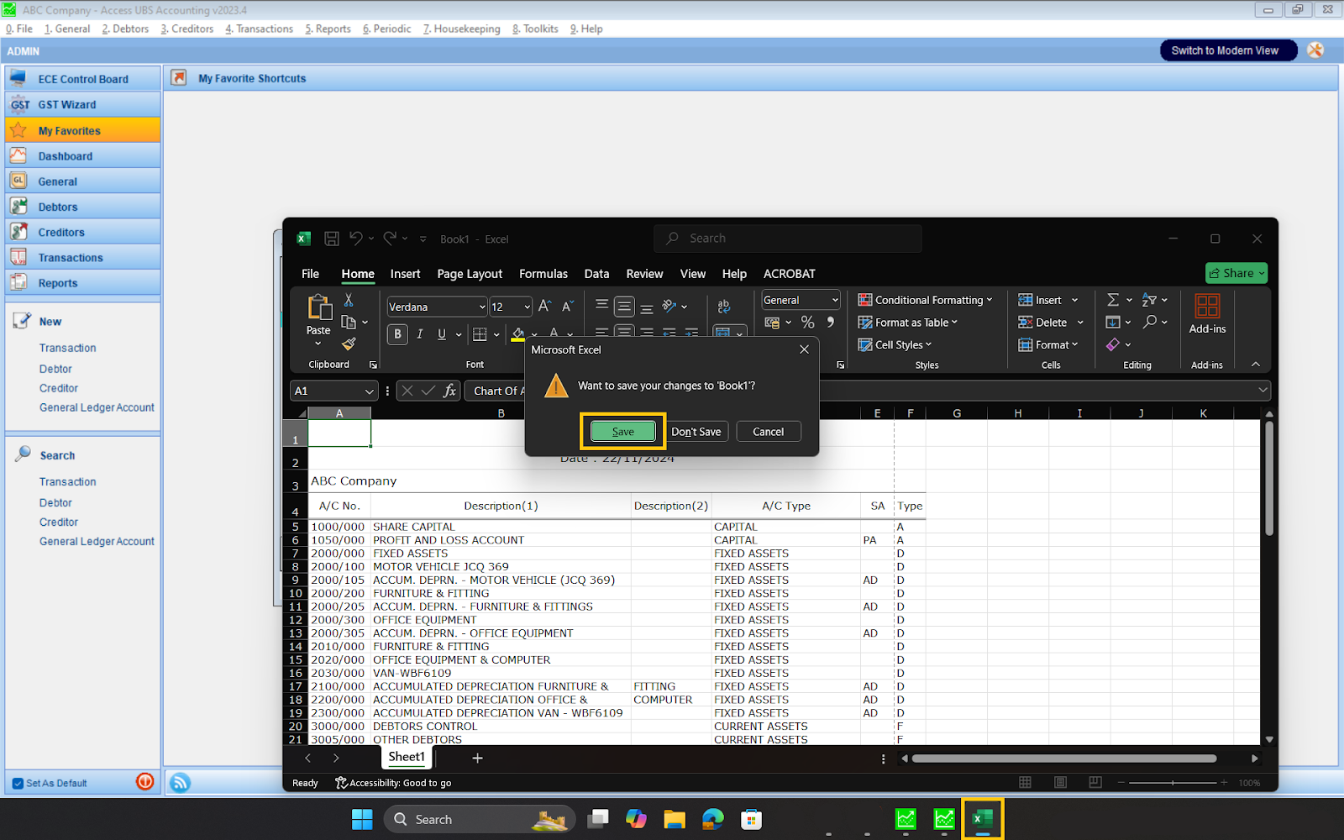Open the Debtors sidebar item
The image size is (1344, 840).
pos(82,207)
